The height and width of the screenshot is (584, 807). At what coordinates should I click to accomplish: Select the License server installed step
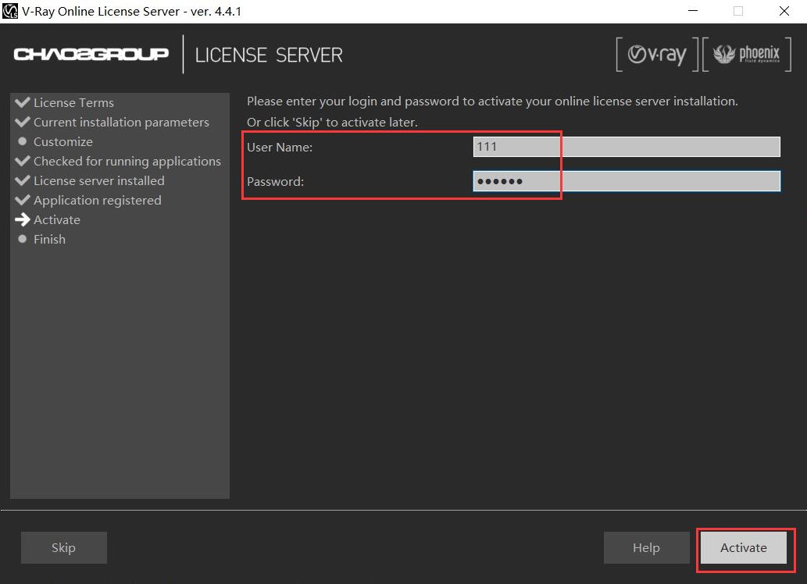coord(98,180)
